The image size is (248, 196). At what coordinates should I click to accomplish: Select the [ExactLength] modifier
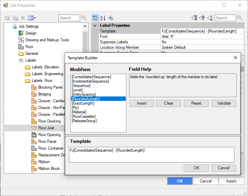83,103
